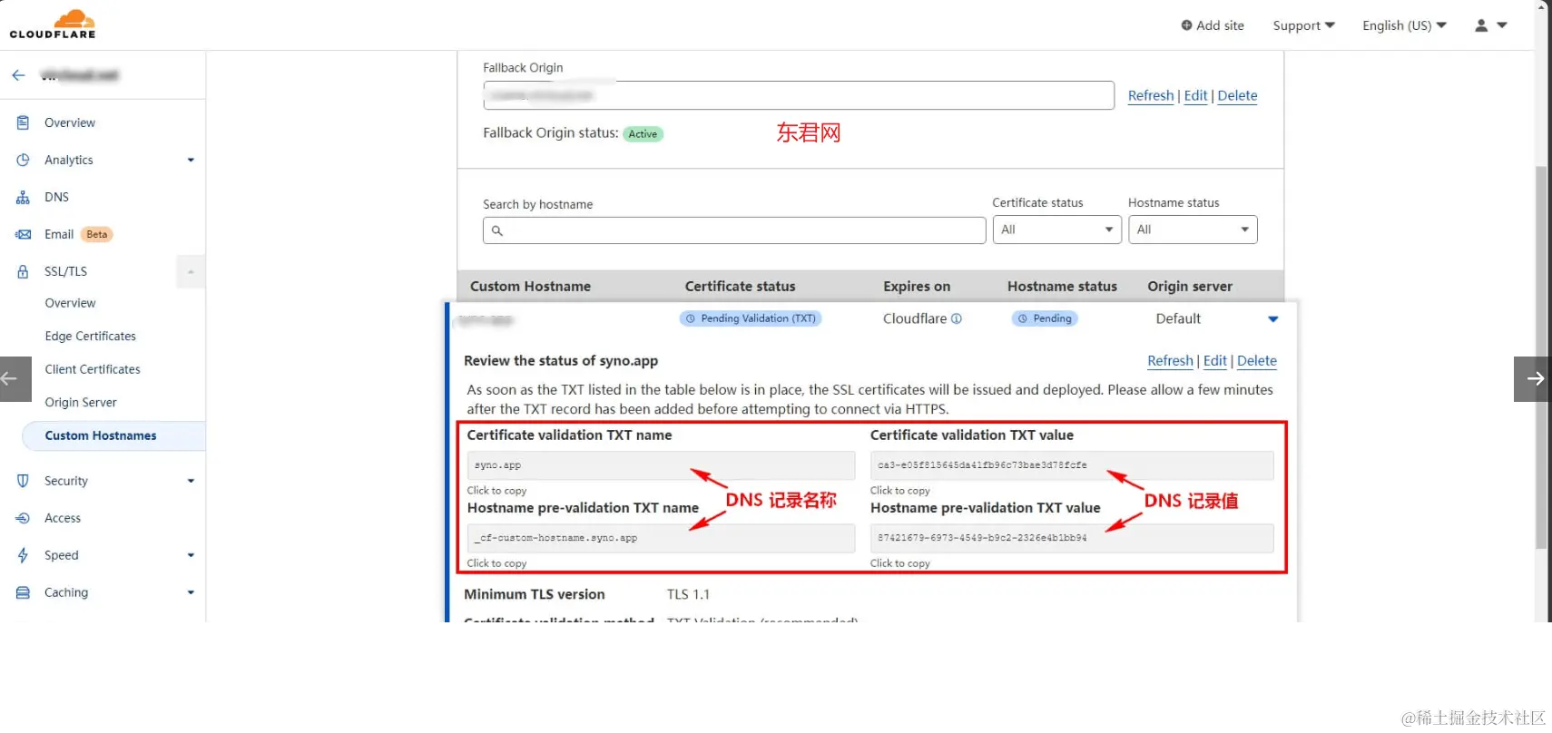Click the search magnifier icon
The height and width of the screenshot is (733, 1552).
497,230
